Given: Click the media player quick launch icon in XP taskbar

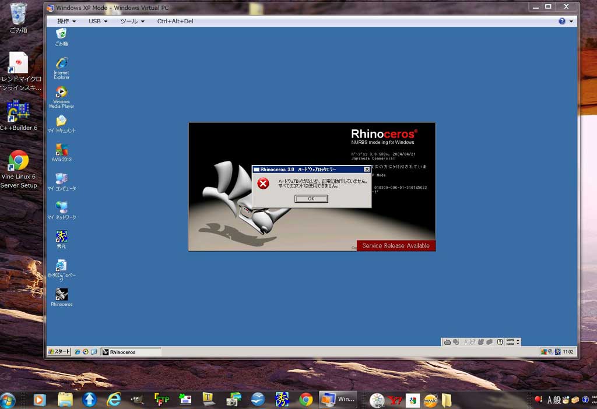Looking at the screenshot, I should click(x=85, y=352).
